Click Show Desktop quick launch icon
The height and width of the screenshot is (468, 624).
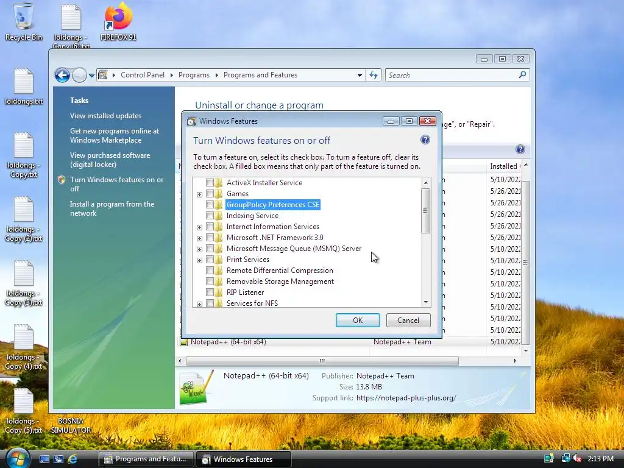click(44, 459)
